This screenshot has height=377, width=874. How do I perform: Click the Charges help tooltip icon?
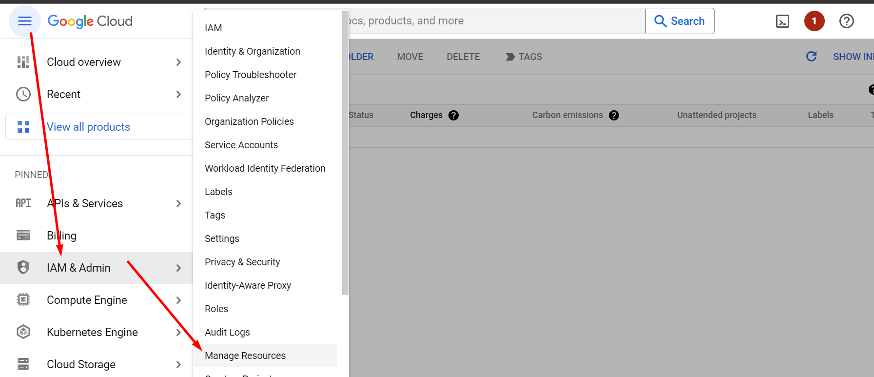(453, 115)
